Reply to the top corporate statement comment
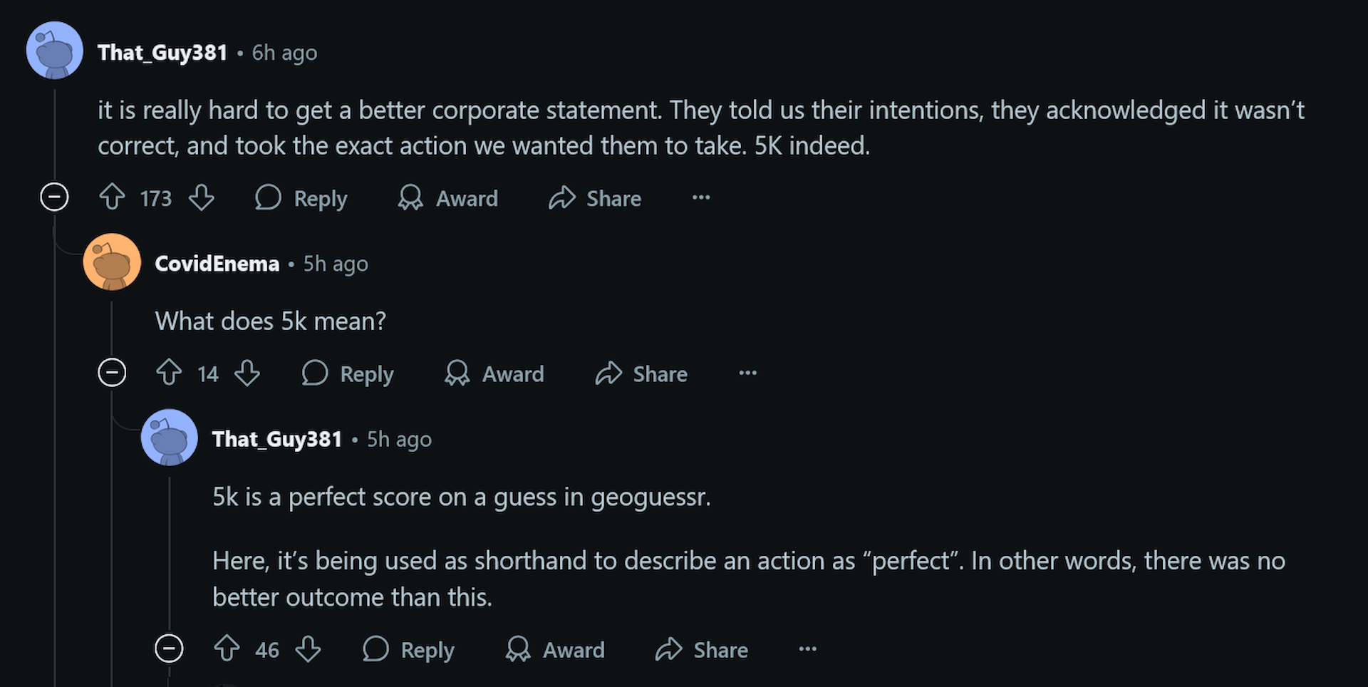The height and width of the screenshot is (687, 1368). [x=301, y=198]
